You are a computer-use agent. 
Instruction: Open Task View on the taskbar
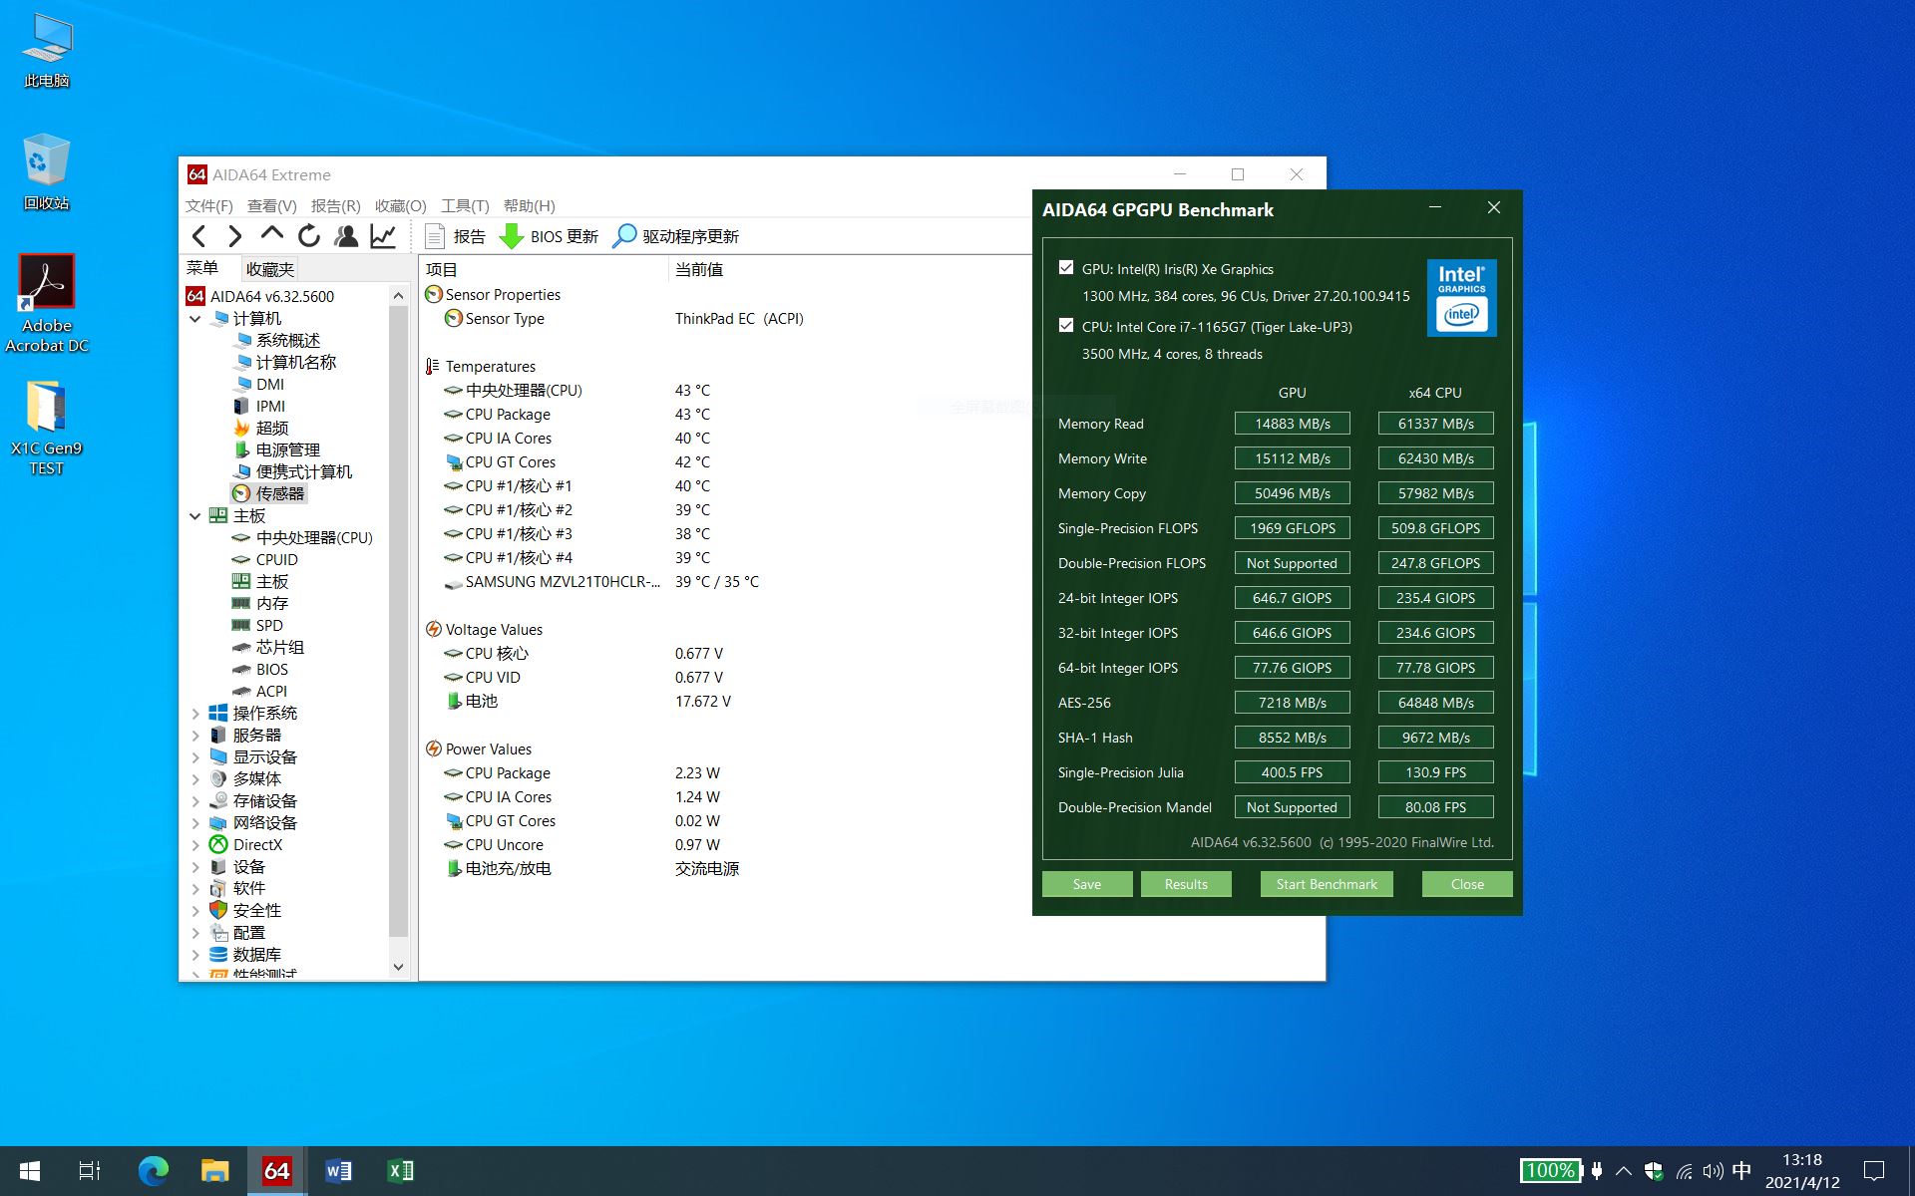(x=90, y=1171)
